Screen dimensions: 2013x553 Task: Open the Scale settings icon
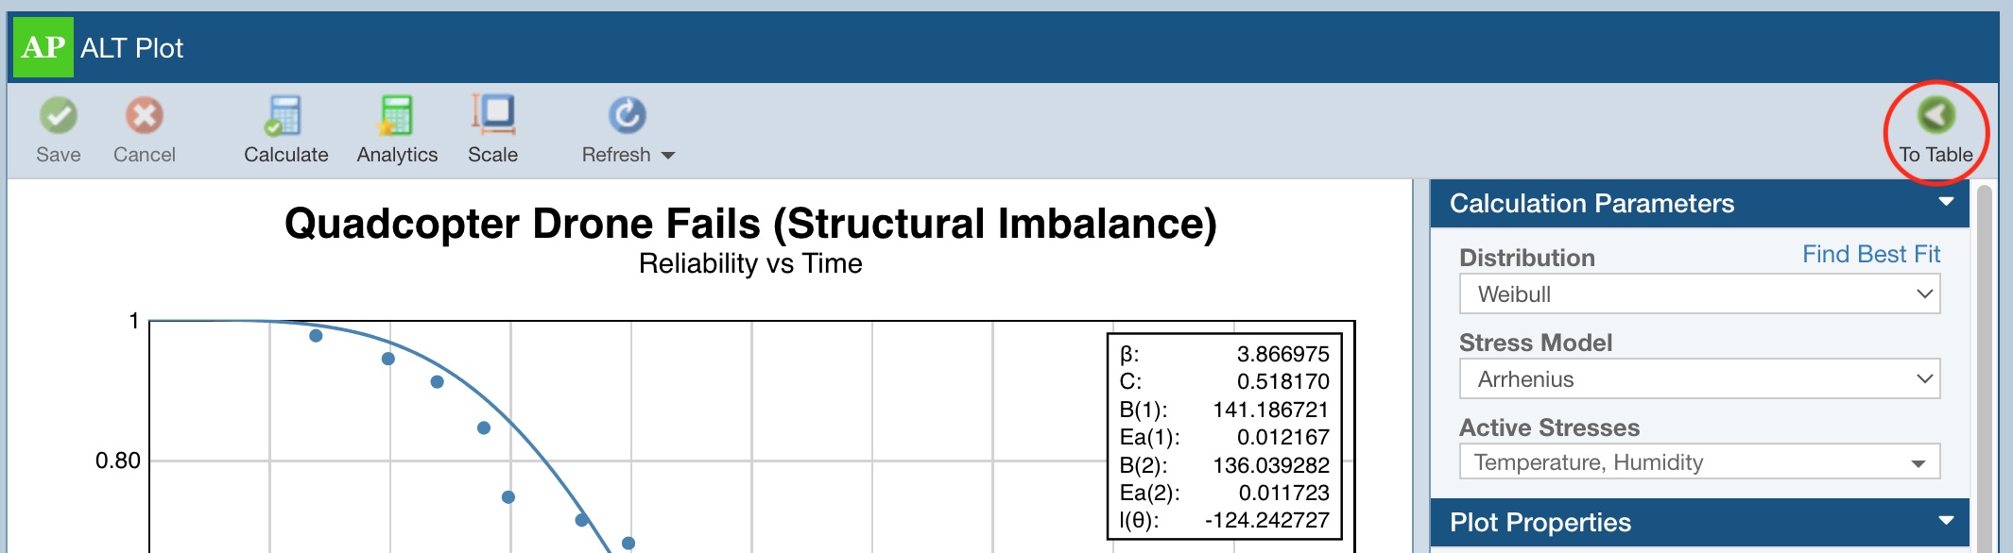(x=492, y=116)
